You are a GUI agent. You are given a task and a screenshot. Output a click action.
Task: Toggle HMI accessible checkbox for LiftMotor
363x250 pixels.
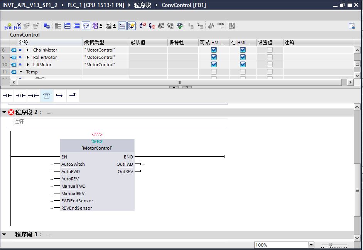pyautogui.click(x=214, y=64)
